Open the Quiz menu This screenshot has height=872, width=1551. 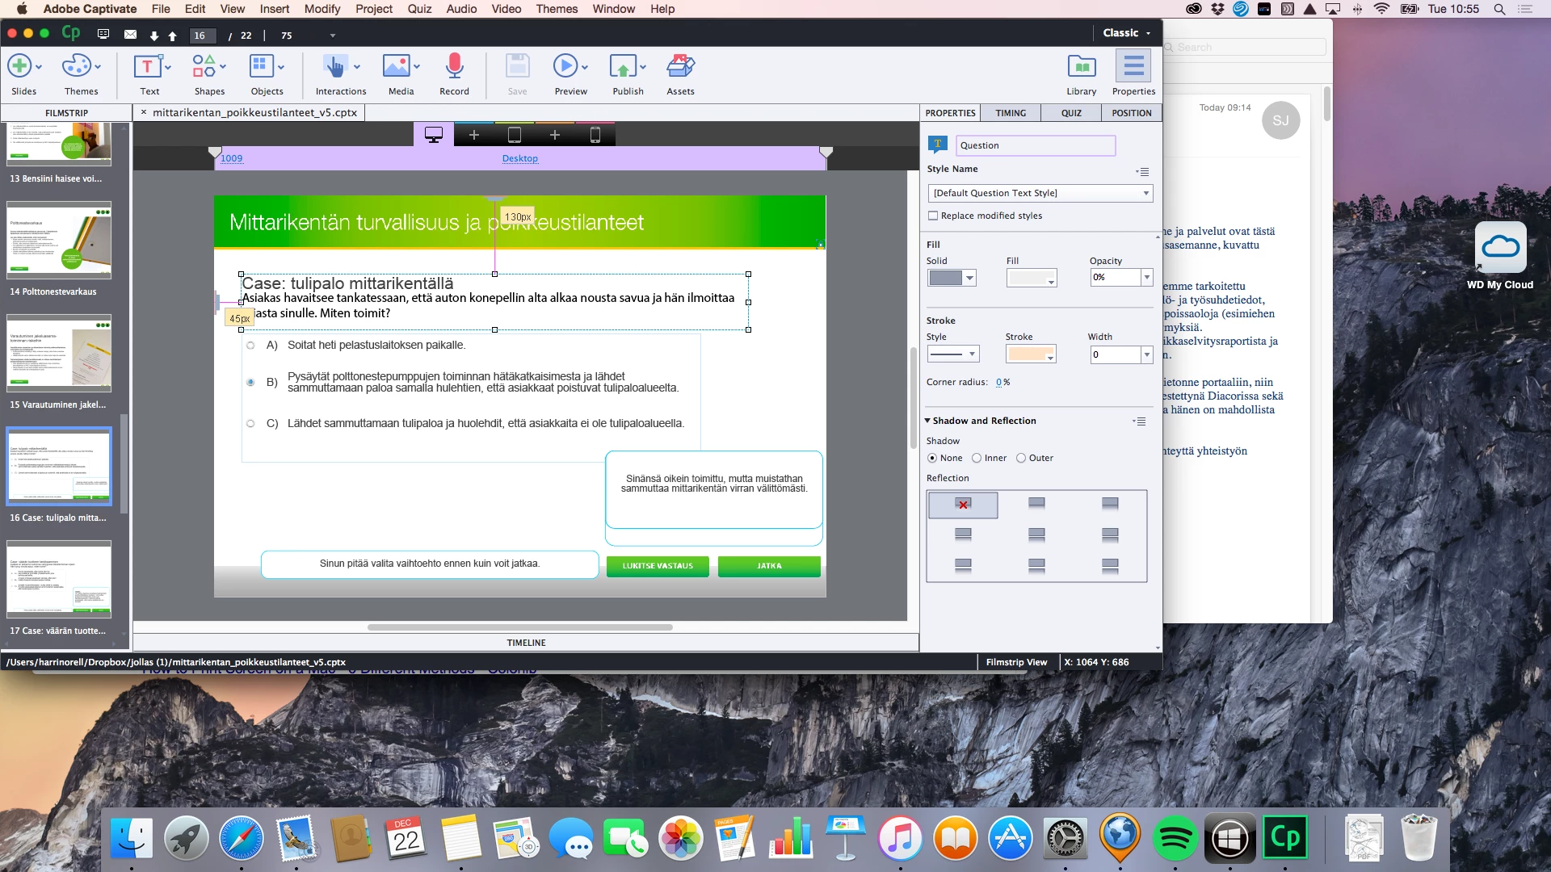point(419,9)
